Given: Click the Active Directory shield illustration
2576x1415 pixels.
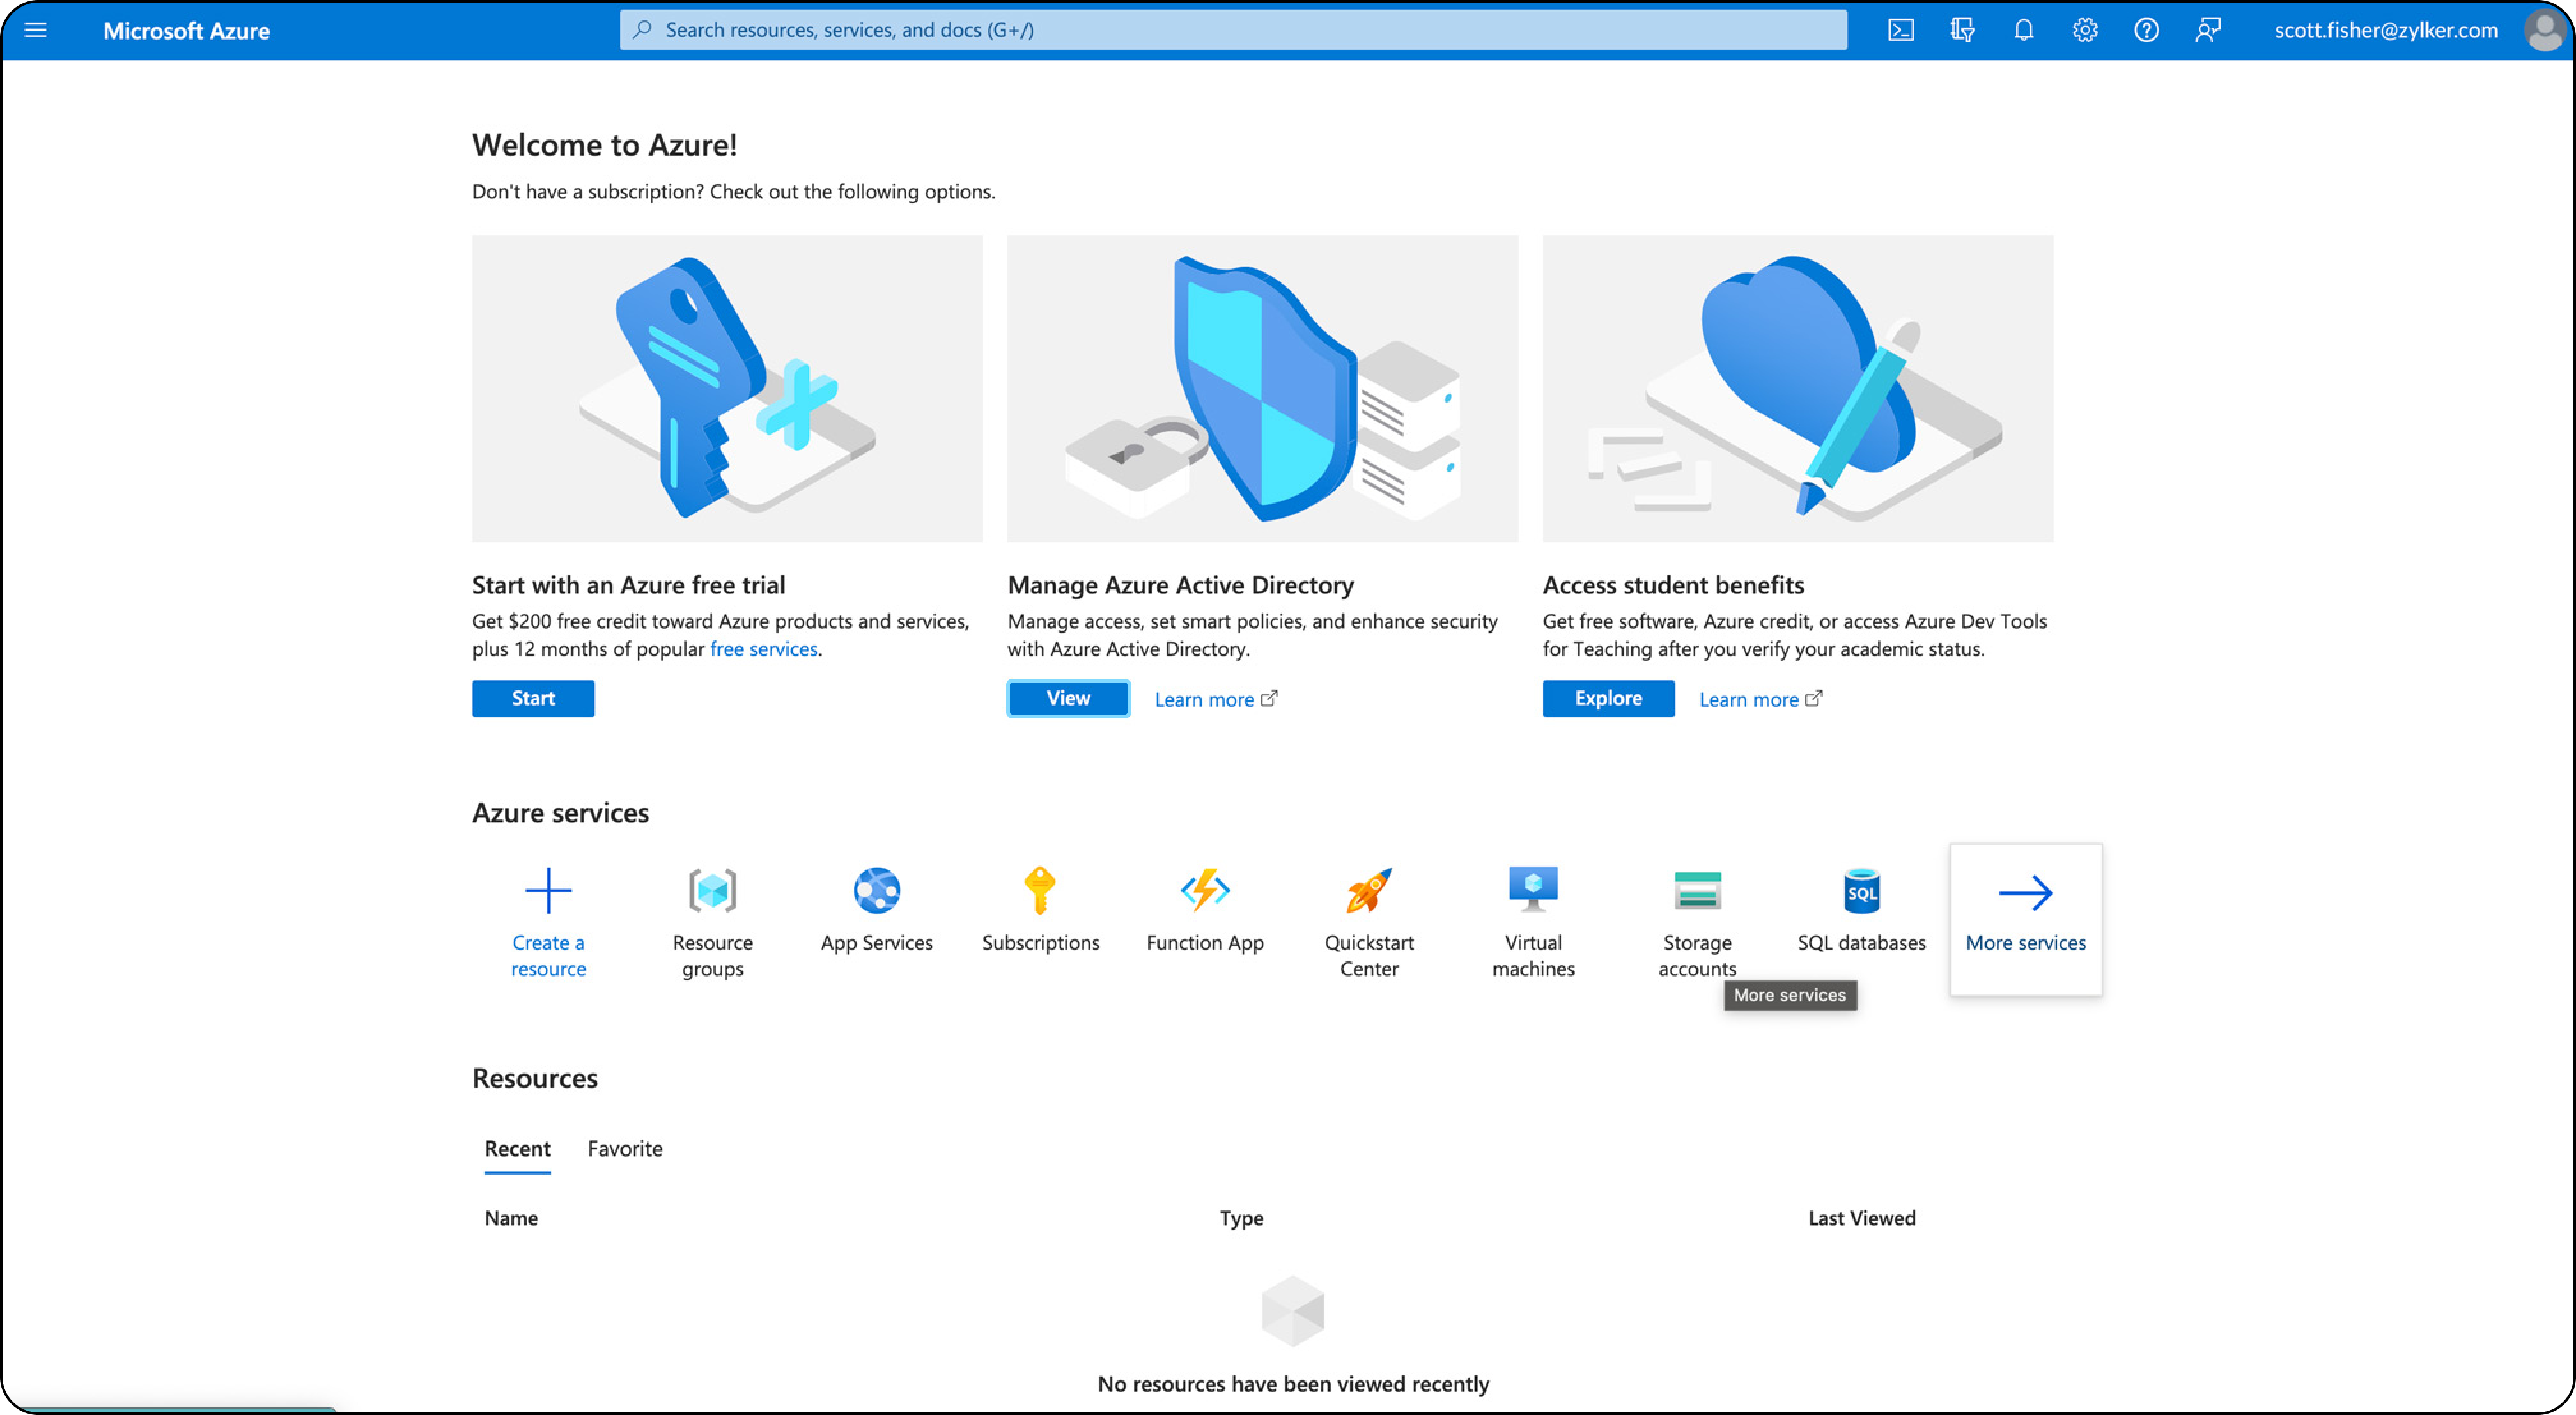Looking at the screenshot, I should click(x=1262, y=389).
